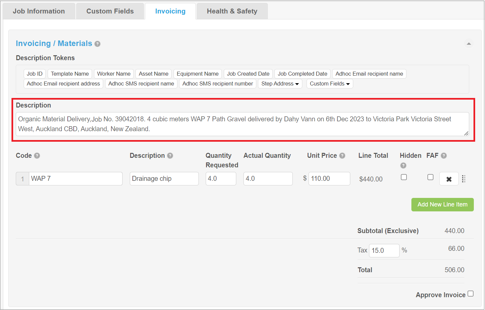
Task: Insert the Job Completed Date token
Action: (302, 74)
